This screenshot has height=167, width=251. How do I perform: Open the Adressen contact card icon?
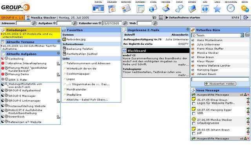click(126, 9)
